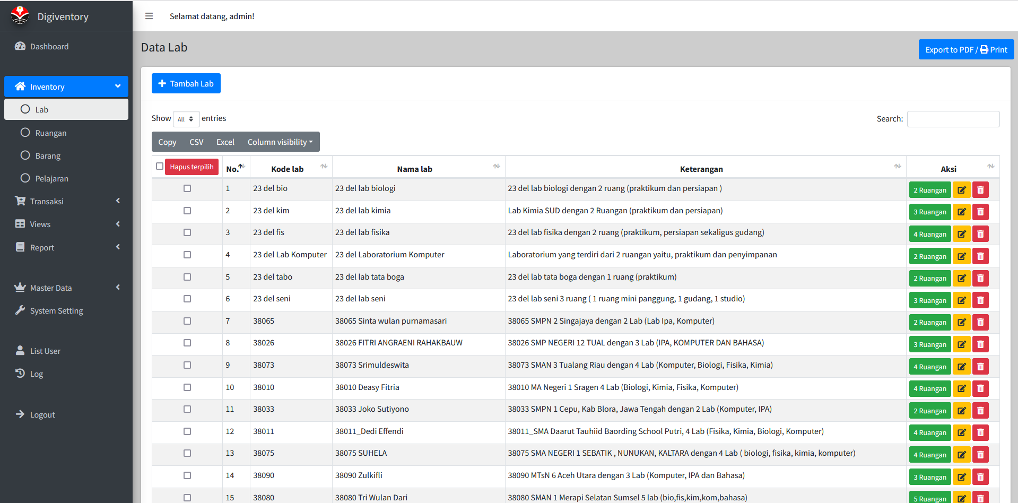Select the checkbox for row 8

(x=187, y=343)
